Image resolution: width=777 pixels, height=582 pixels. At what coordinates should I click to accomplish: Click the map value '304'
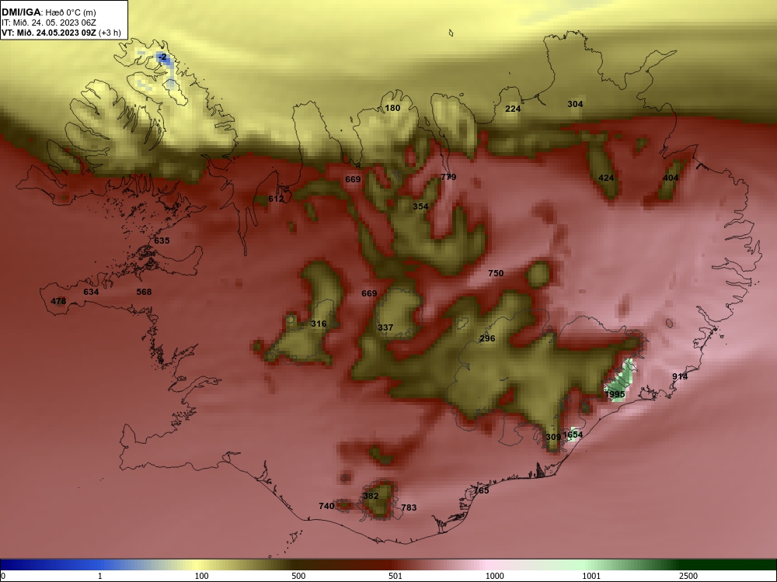575,104
